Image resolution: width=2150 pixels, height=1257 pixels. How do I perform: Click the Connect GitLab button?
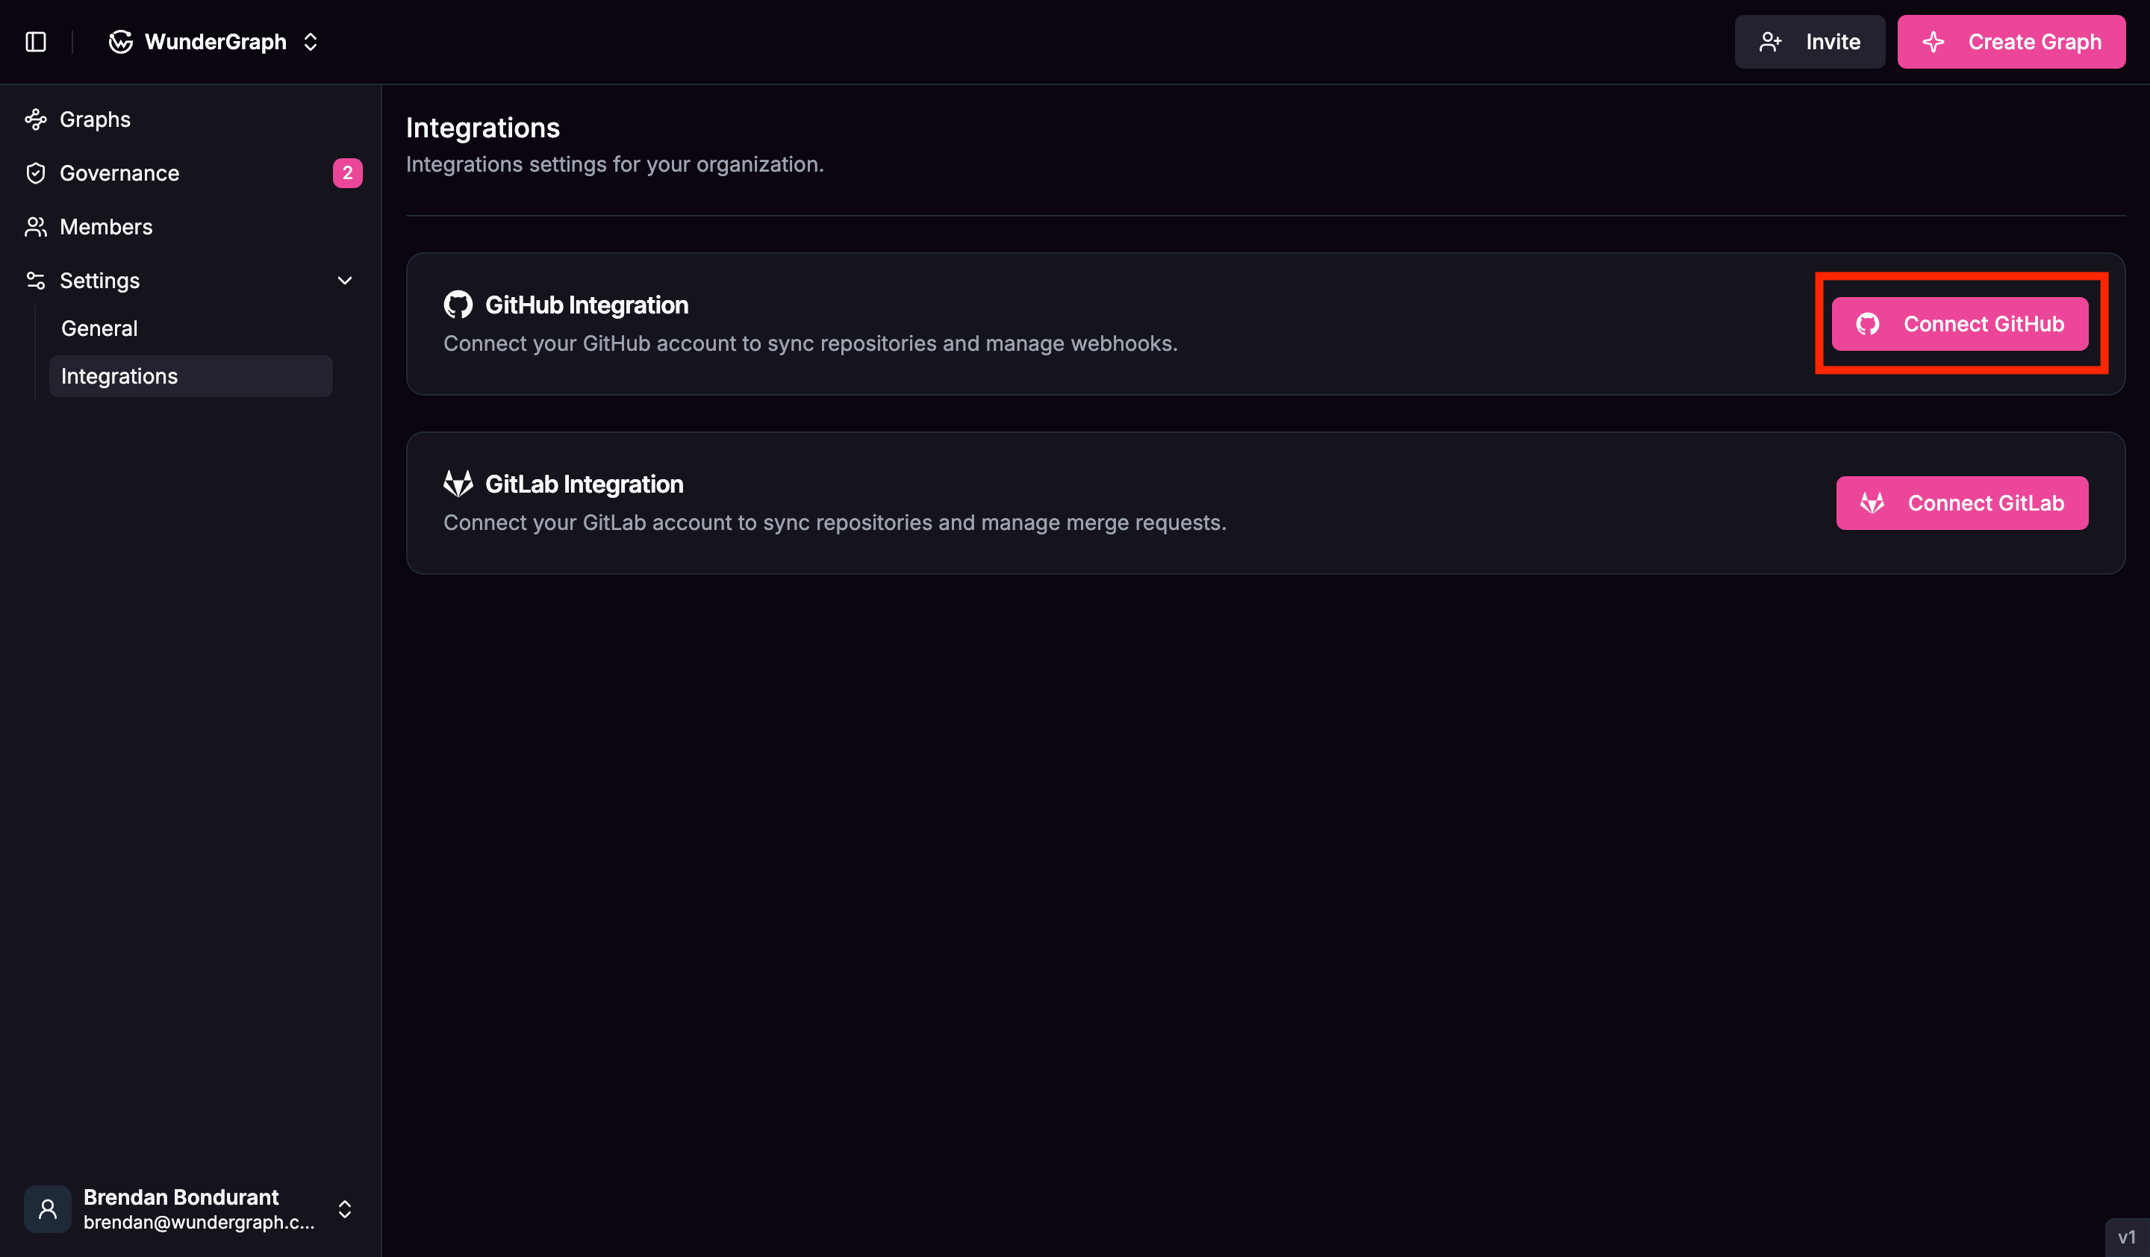1961,502
